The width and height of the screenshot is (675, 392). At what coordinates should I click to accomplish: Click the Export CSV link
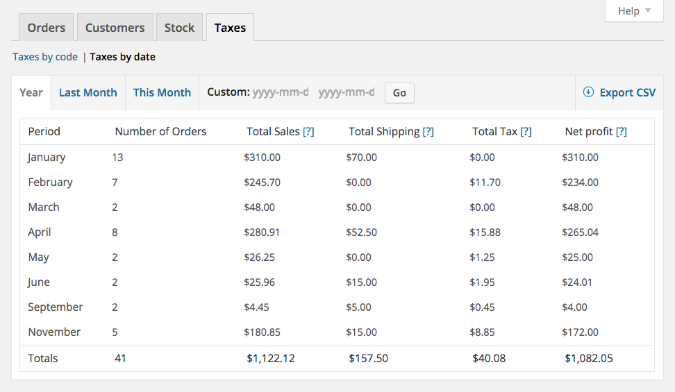coord(627,92)
